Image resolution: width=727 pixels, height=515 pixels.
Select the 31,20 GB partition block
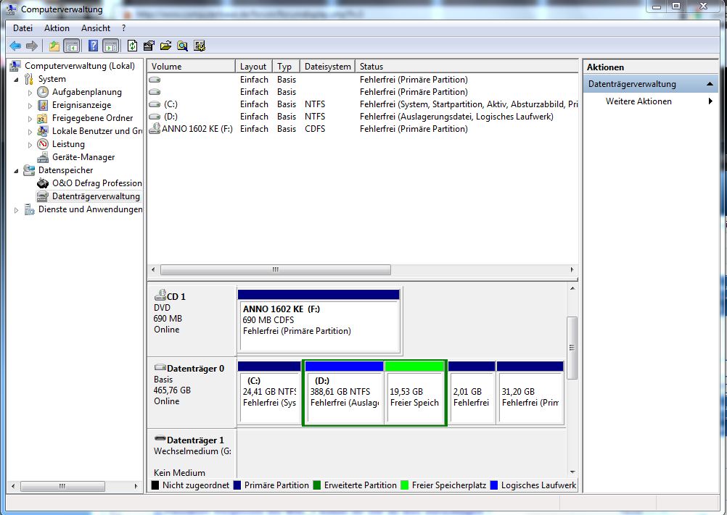pos(530,393)
